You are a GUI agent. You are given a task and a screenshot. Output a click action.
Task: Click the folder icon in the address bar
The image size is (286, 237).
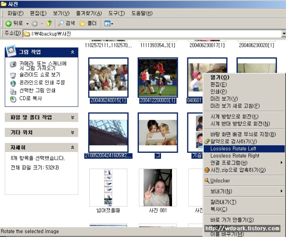(x=27, y=34)
